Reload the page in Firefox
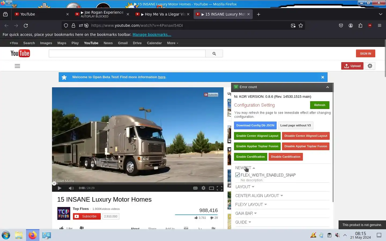The height and width of the screenshot is (241, 386). (x=26, y=25)
